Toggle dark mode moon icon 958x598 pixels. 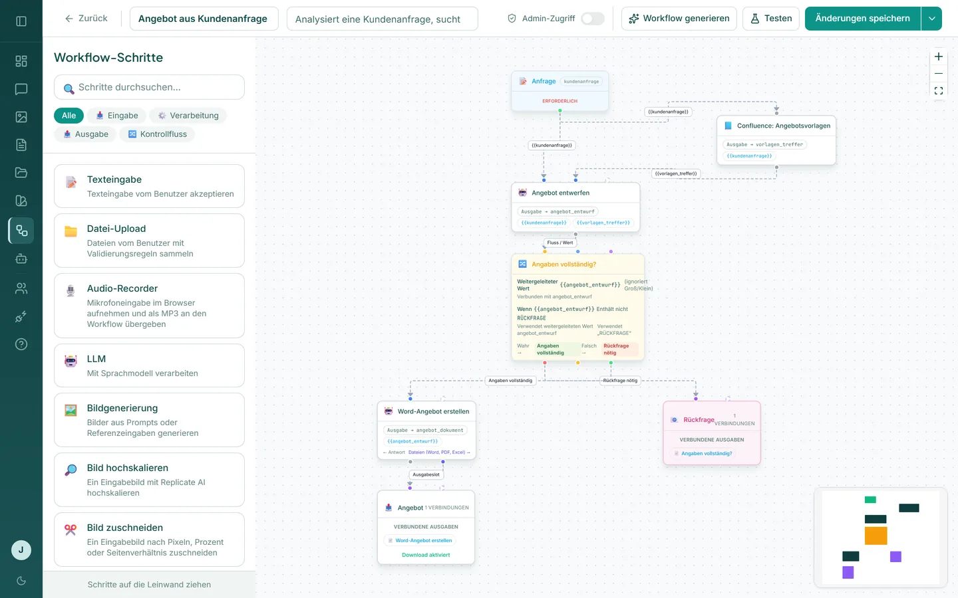pyautogui.click(x=21, y=581)
